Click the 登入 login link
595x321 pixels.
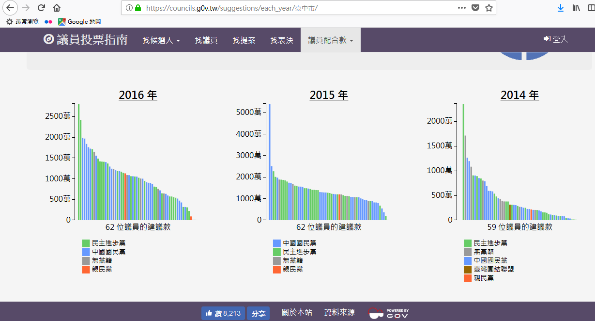point(556,39)
